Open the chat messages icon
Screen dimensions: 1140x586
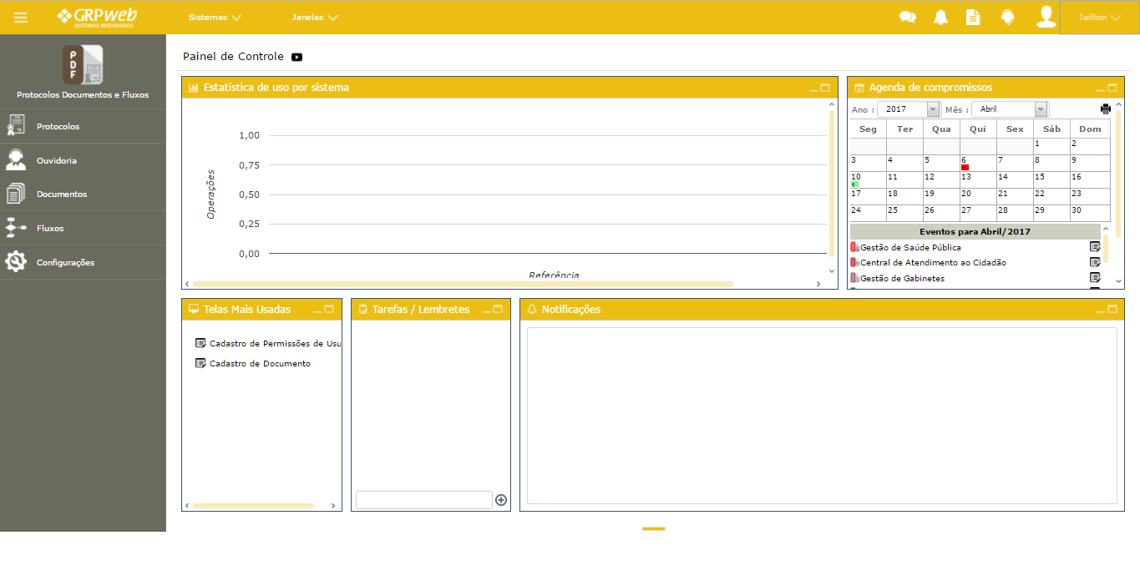(907, 18)
